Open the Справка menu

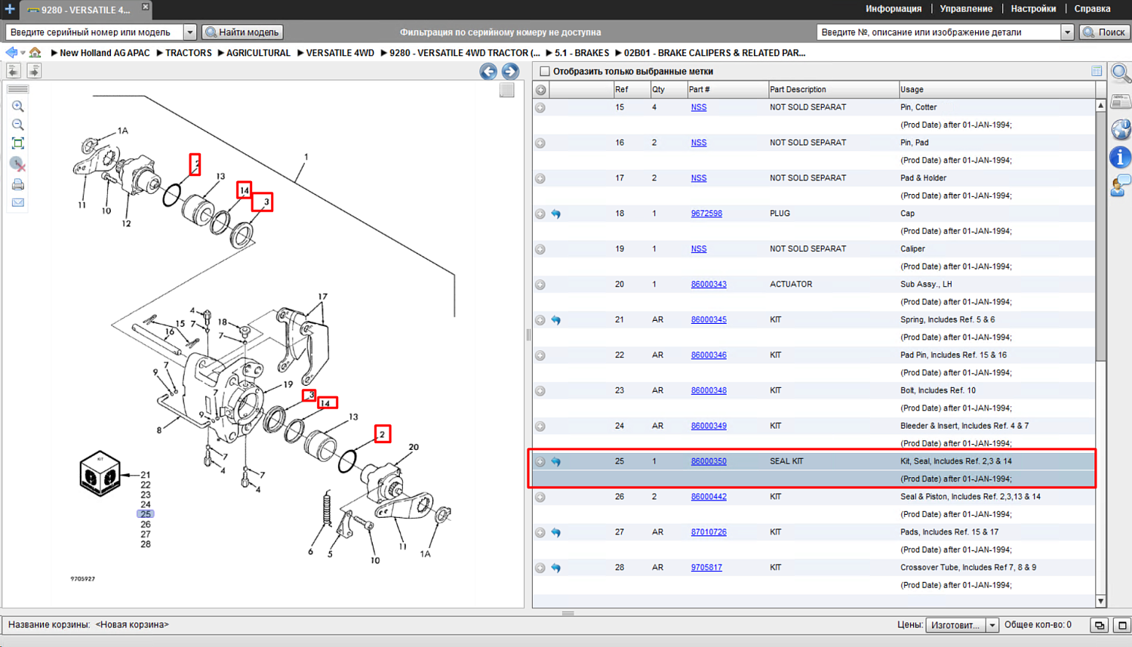click(x=1092, y=9)
